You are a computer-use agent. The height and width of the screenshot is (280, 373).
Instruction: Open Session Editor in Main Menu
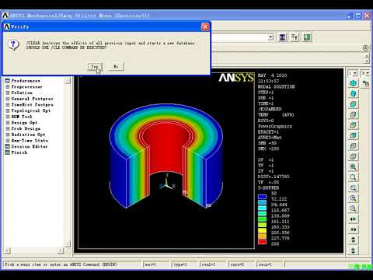(30, 146)
